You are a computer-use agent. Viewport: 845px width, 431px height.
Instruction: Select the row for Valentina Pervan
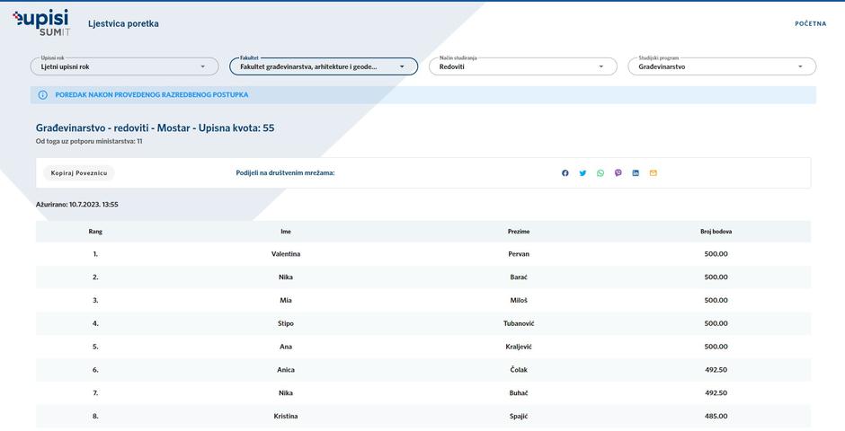[x=422, y=254]
